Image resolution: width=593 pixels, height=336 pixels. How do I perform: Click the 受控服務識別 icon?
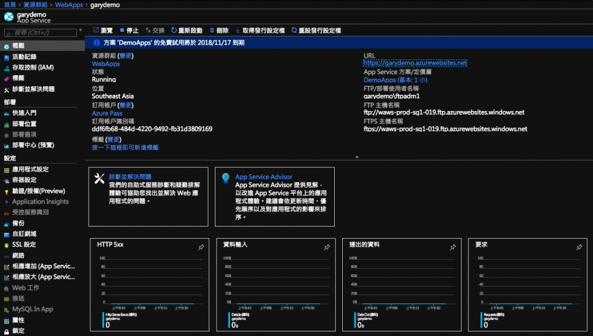coord(6,213)
